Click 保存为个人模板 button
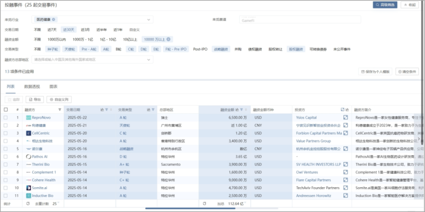 pyautogui.click(x=375, y=72)
